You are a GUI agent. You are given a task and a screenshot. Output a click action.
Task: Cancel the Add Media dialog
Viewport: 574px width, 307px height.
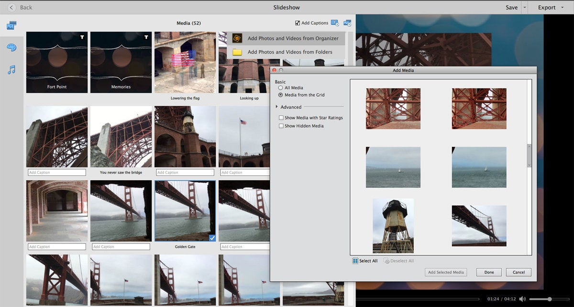[x=519, y=273]
